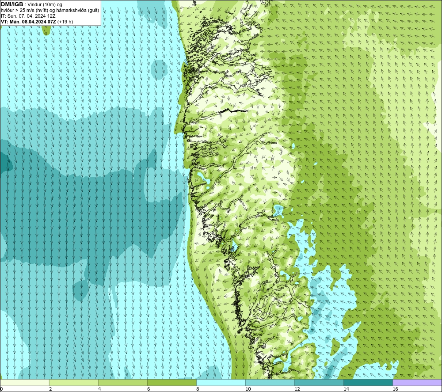Click the turquoise 10–12 m/s legend swatch
This screenshot has height=392, width=442.
pos(270,382)
